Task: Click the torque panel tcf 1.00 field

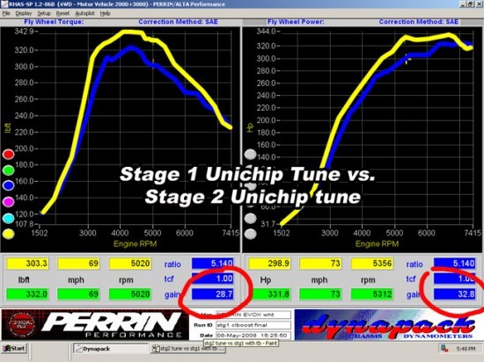Action: pyautogui.click(x=213, y=279)
